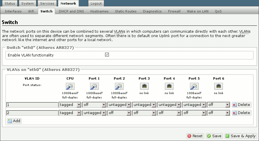
Task: Open VLAN 1 Port 3 dropdown
Action: click(x=144, y=105)
